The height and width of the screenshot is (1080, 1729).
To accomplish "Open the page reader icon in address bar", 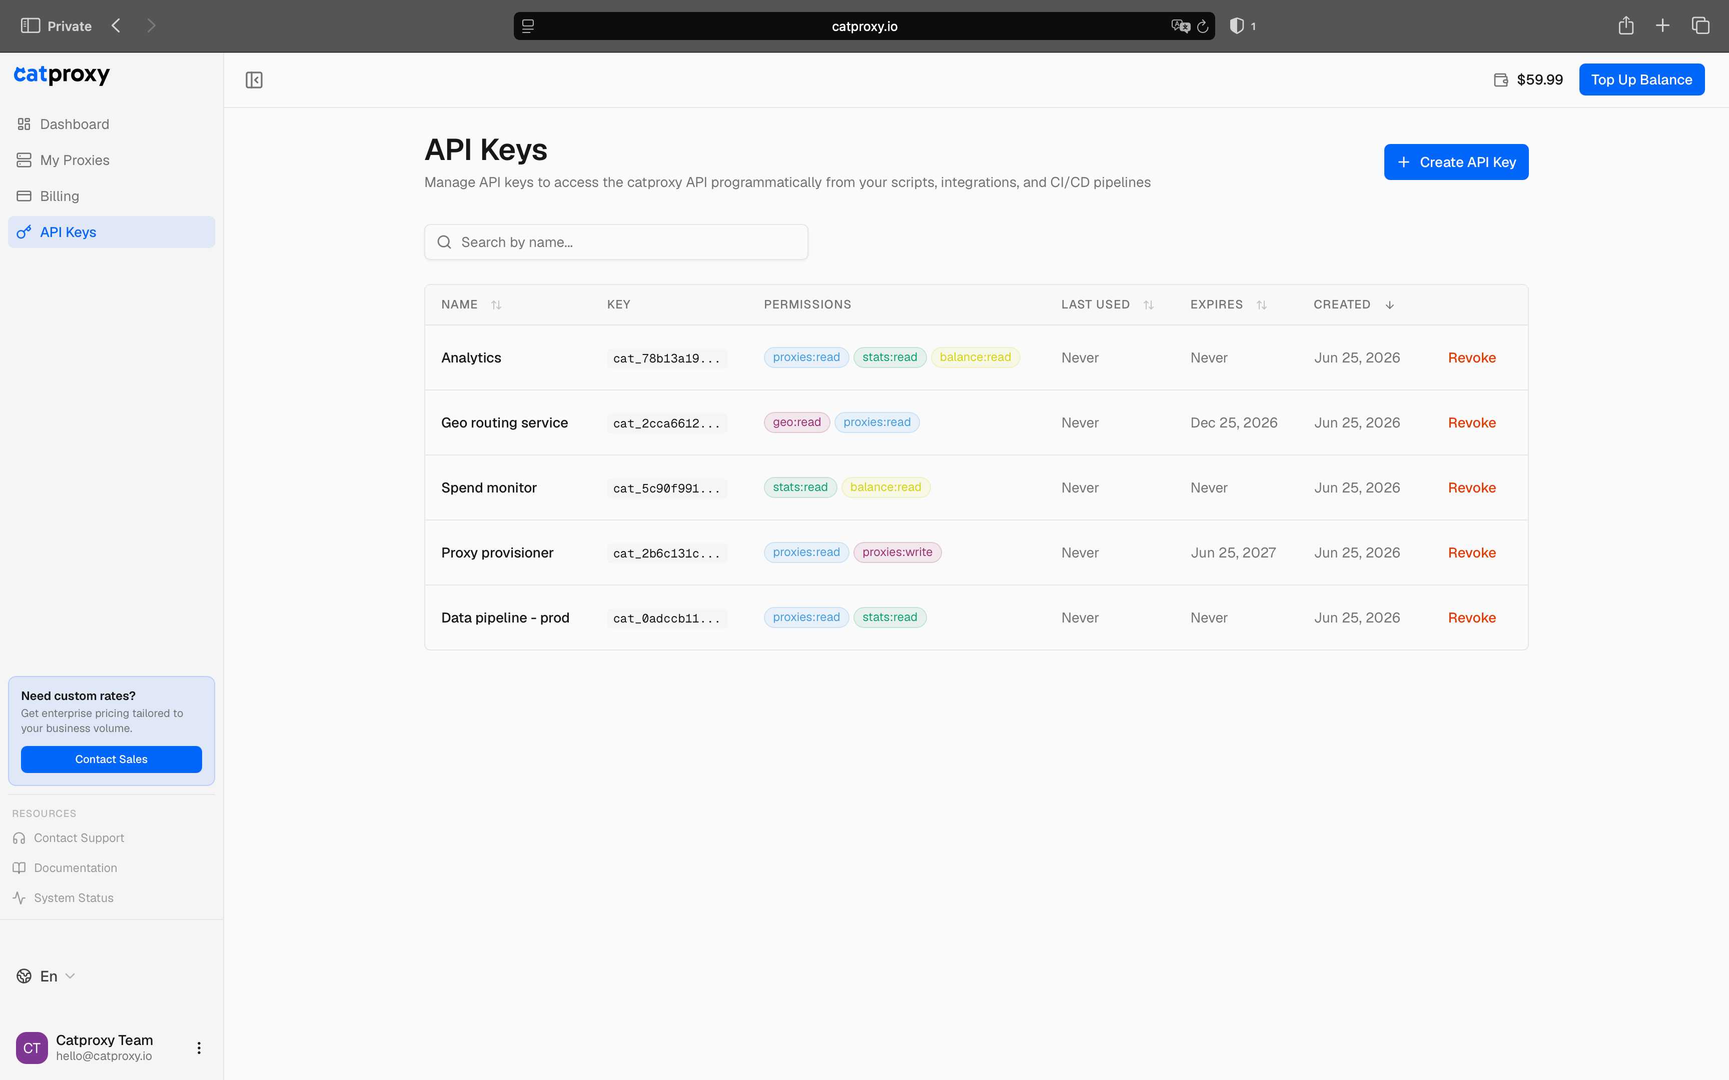I will [x=528, y=25].
